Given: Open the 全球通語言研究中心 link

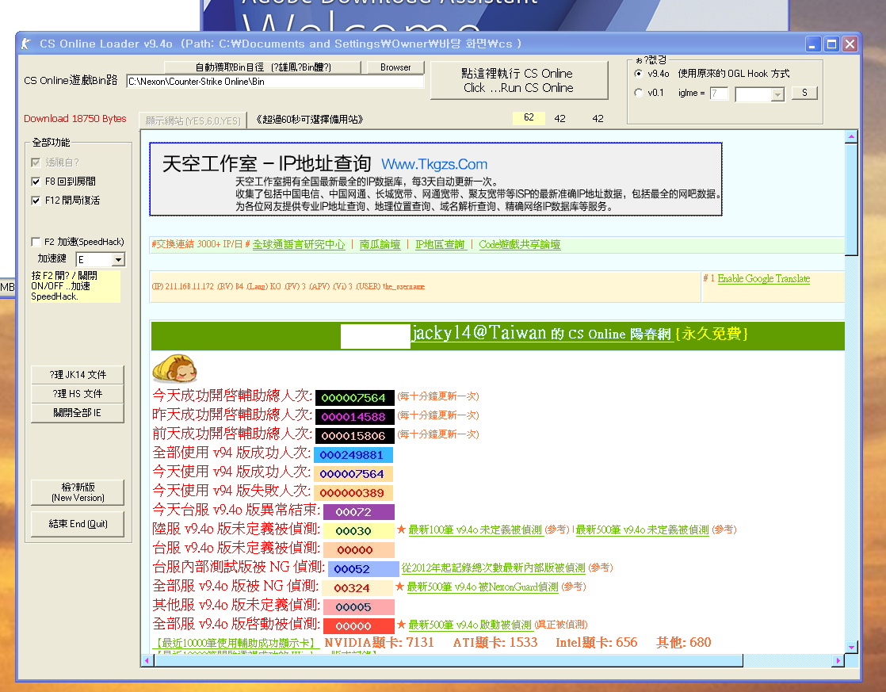Looking at the screenshot, I should (298, 244).
